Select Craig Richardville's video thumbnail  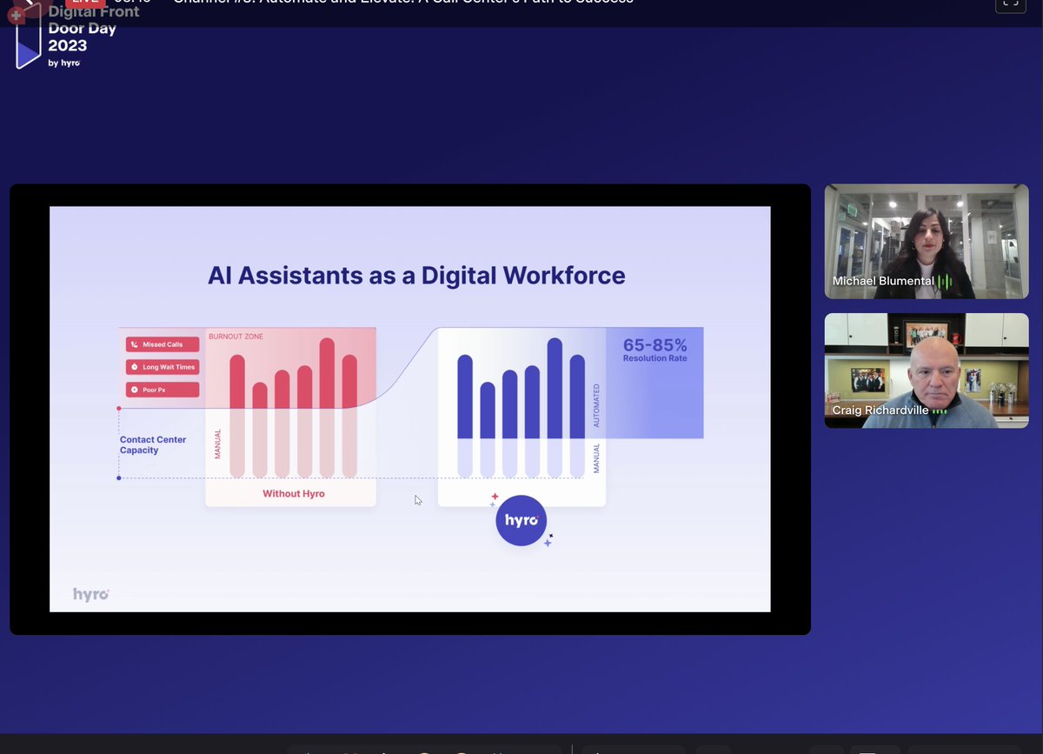pyautogui.click(x=926, y=370)
